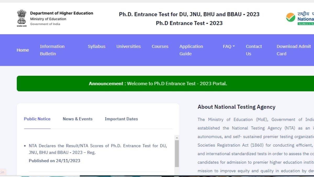This screenshot has height=177, width=314.
Task: Click the green Announcement banner
Action: coord(158,84)
